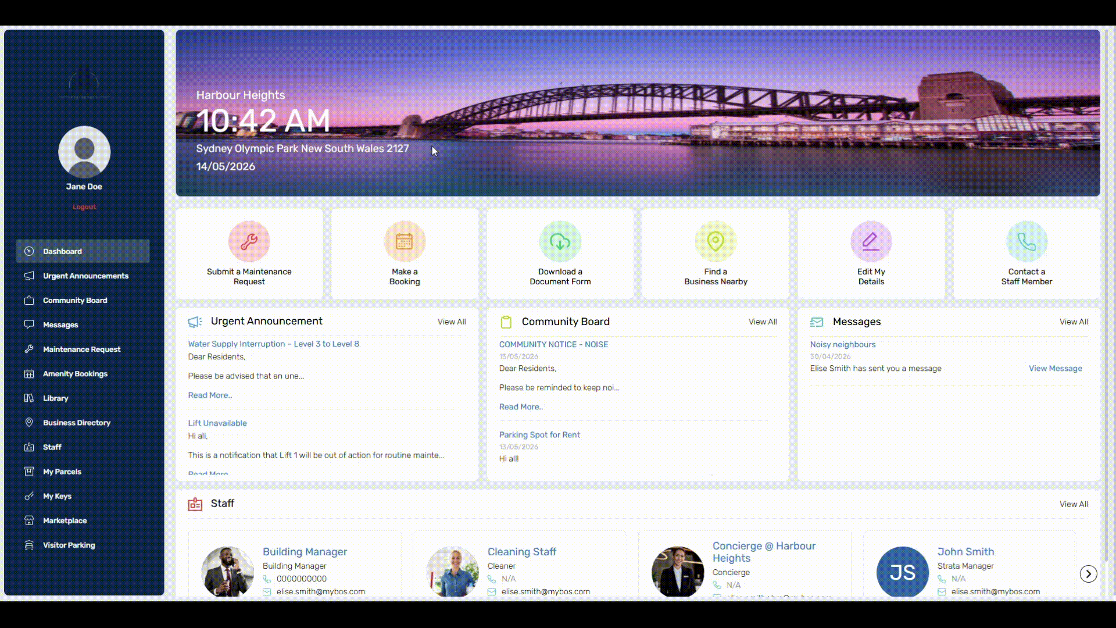Click Noisy neighbours message title
The height and width of the screenshot is (628, 1116).
(843, 344)
